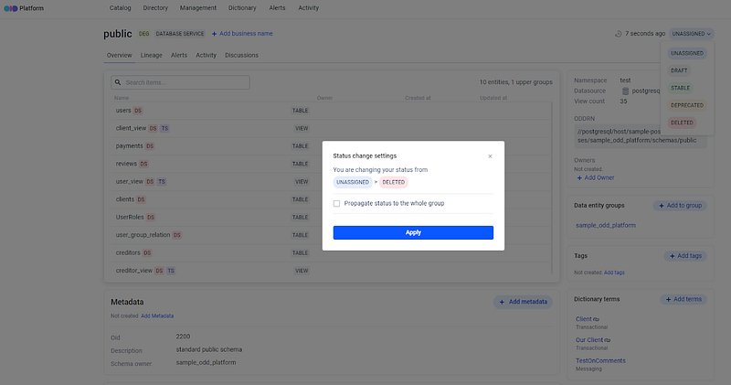
Task: Select the DELETED status option in the list
Action: [682, 123]
